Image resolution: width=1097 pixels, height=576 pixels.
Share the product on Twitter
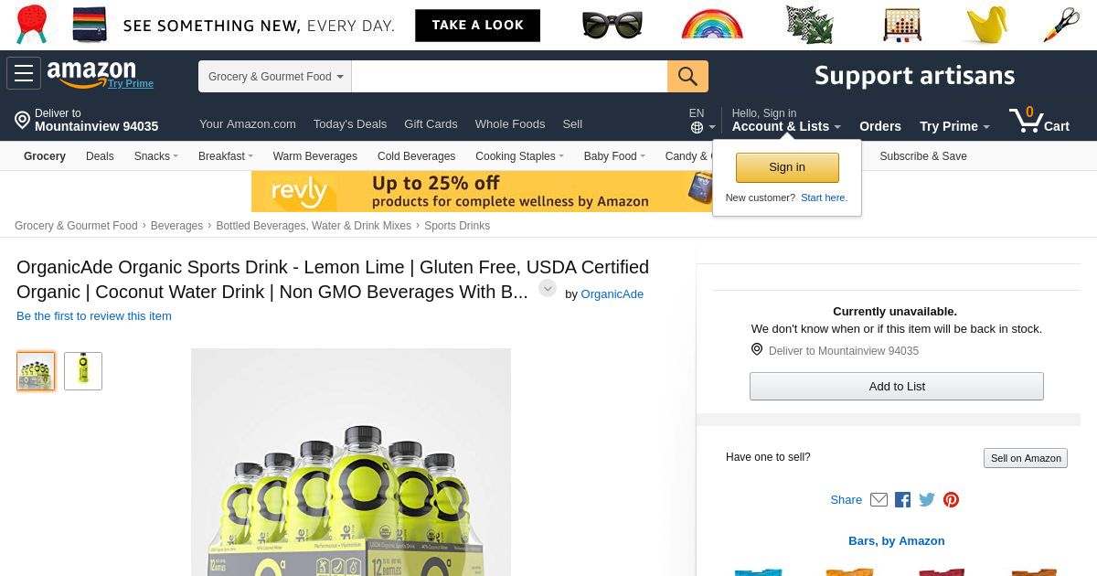pyautogui.click(x=927, y=499)
